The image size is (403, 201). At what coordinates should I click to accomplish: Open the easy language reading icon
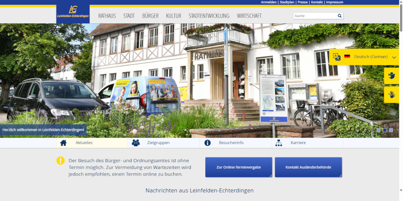[x=391, y=76]
